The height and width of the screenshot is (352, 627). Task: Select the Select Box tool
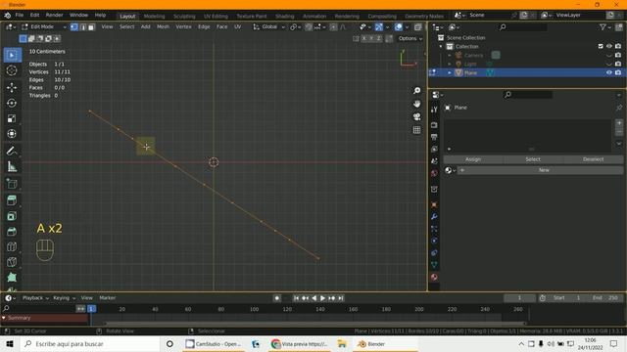tap(12, 55)
